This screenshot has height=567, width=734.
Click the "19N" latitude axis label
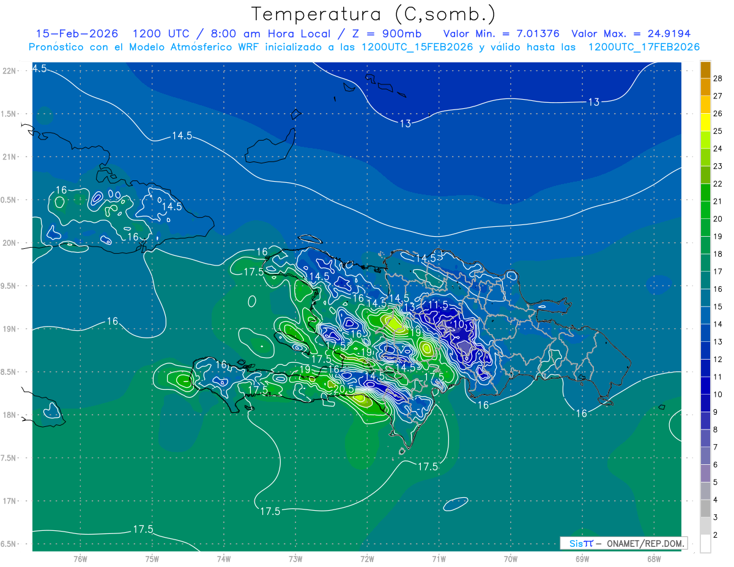click(x=10, y=328)
